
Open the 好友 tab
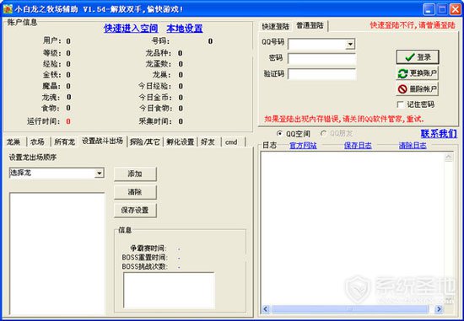click(x=208, y=142)
